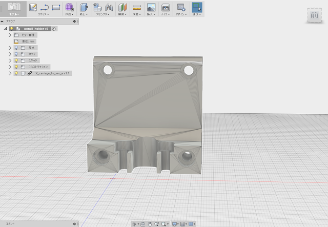Click the Construct plane icon

pyautogui.click(x=122, y=7)
